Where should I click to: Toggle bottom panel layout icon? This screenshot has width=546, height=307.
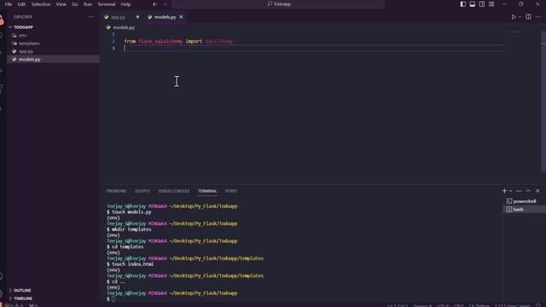coord(472,4)
